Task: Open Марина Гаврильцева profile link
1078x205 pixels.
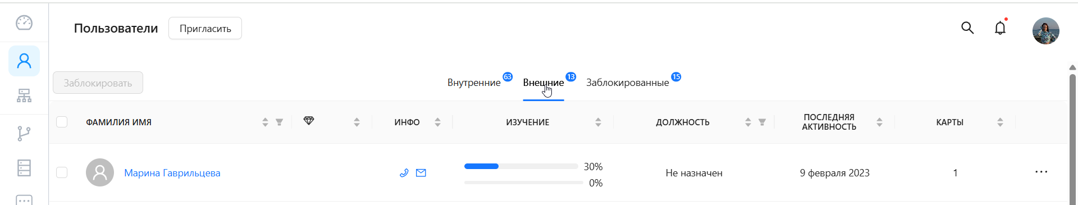Action: pos(172,173)
